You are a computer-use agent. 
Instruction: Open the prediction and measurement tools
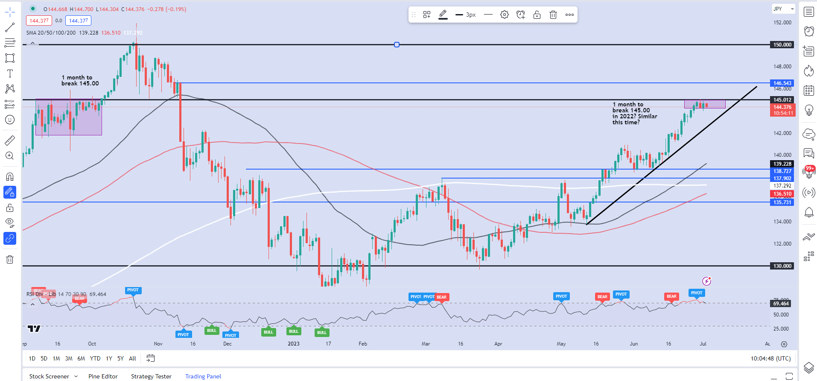10,104
